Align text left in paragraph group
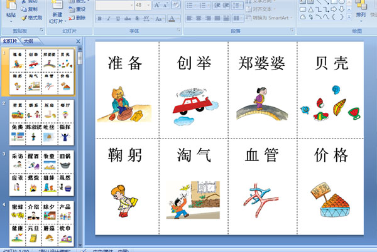This screenshot has width=377, height=252. 190,18
